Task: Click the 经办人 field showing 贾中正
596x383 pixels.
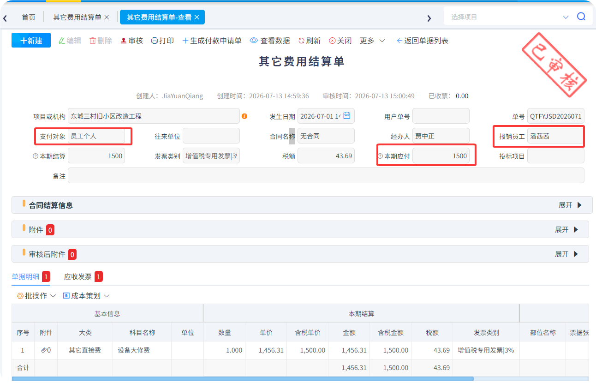Action: pos(441,136)
